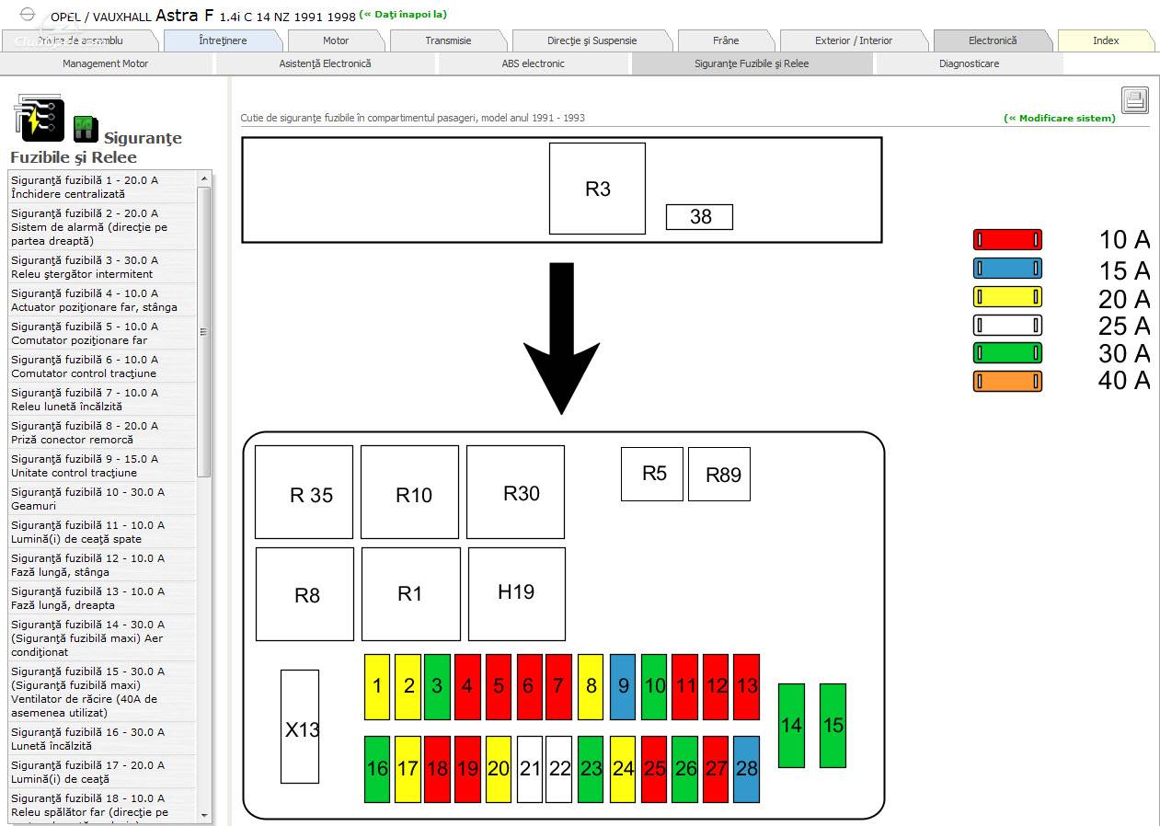Click the 'Dați înapoi la' link
Screen dimensions: 1160x826
click(403, 15)
